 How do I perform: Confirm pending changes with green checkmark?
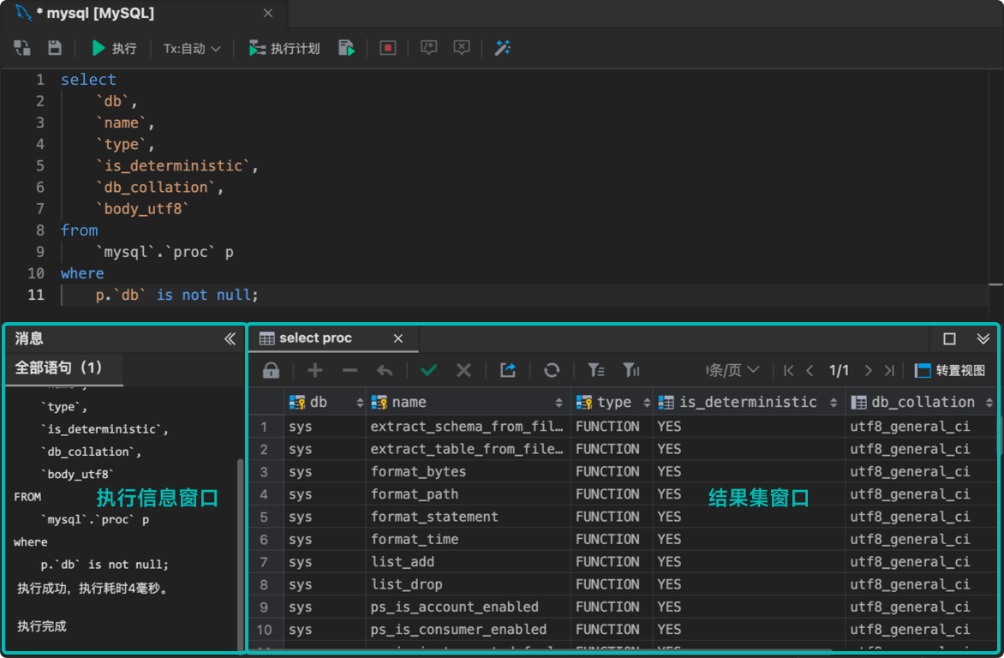pyautogui.click(x=428, y=370)
